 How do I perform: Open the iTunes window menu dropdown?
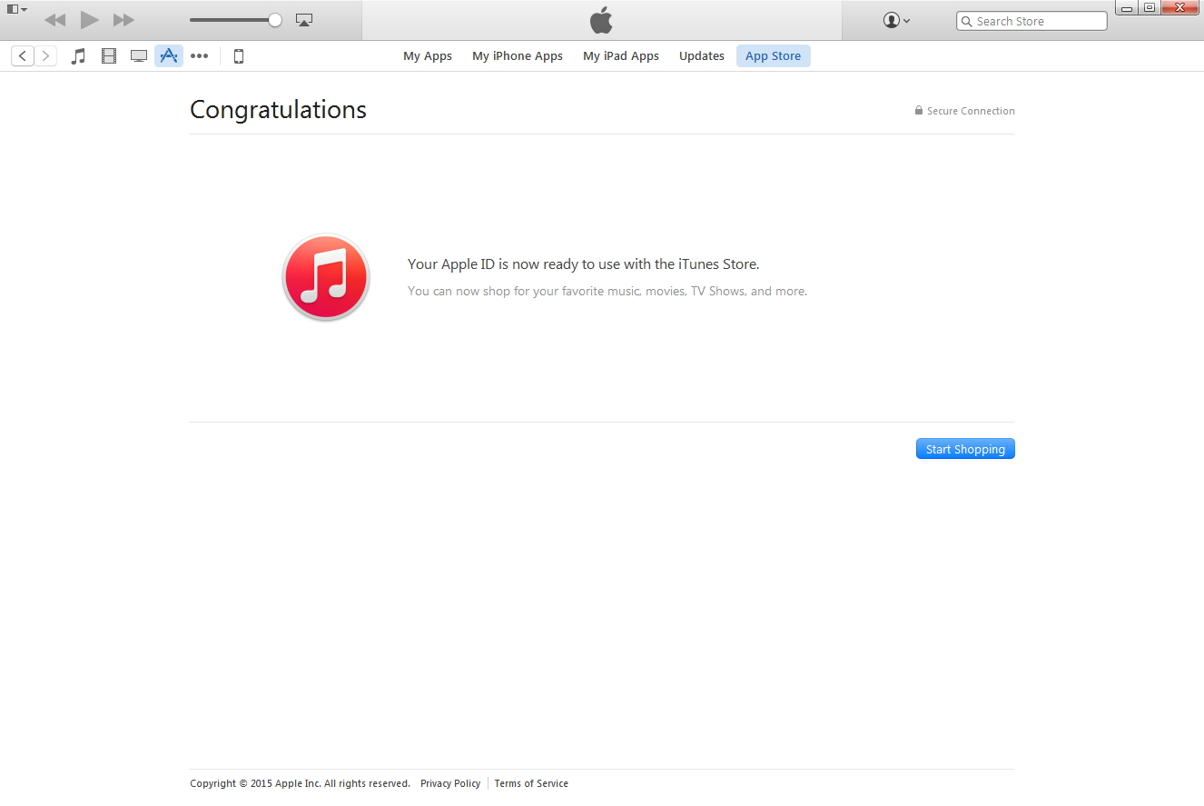point(16,9)
